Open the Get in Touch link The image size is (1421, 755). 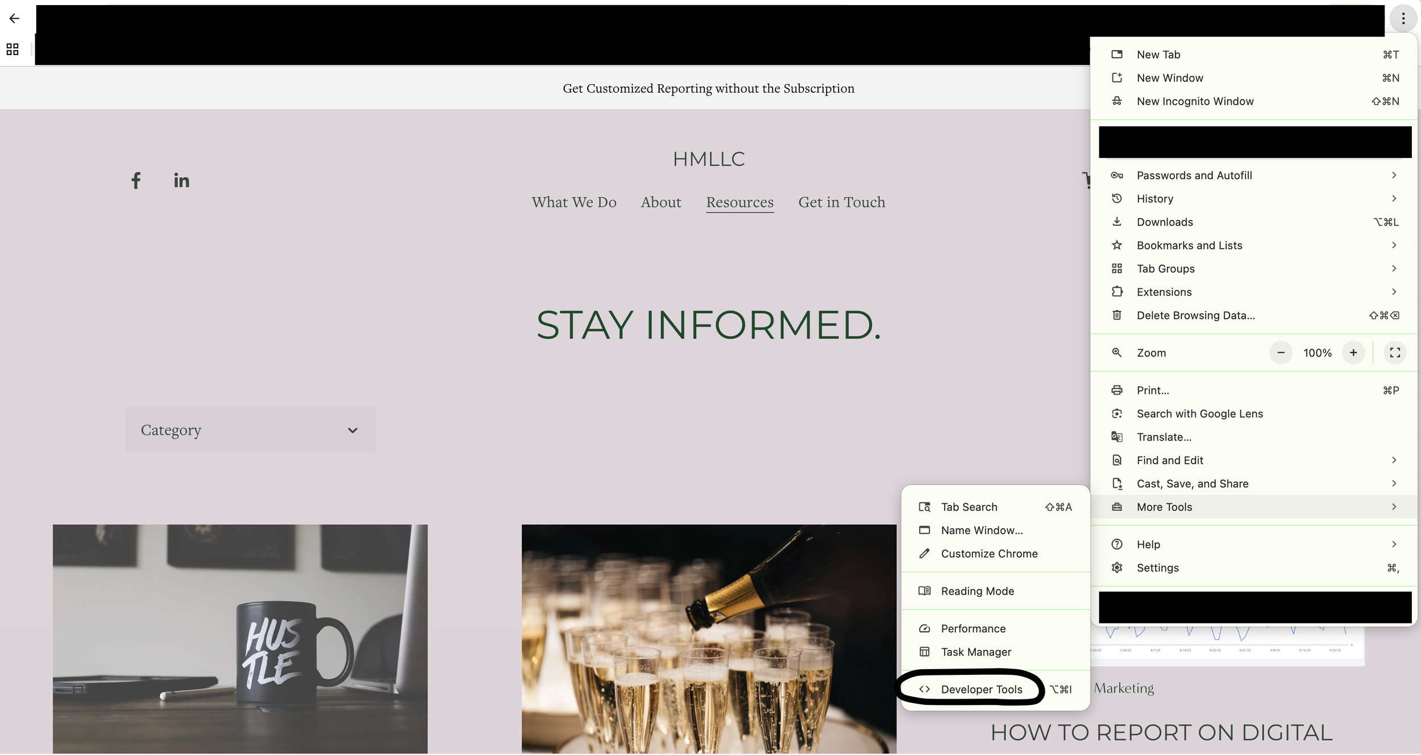point(841,202)
